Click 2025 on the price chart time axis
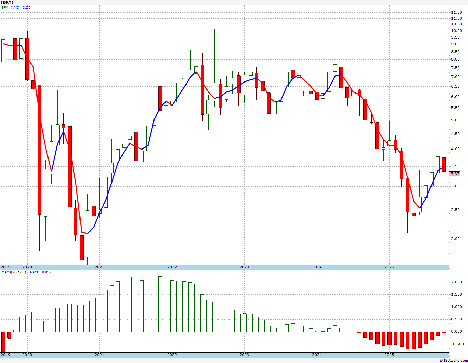Screen dimensions: 468x363 389,267
